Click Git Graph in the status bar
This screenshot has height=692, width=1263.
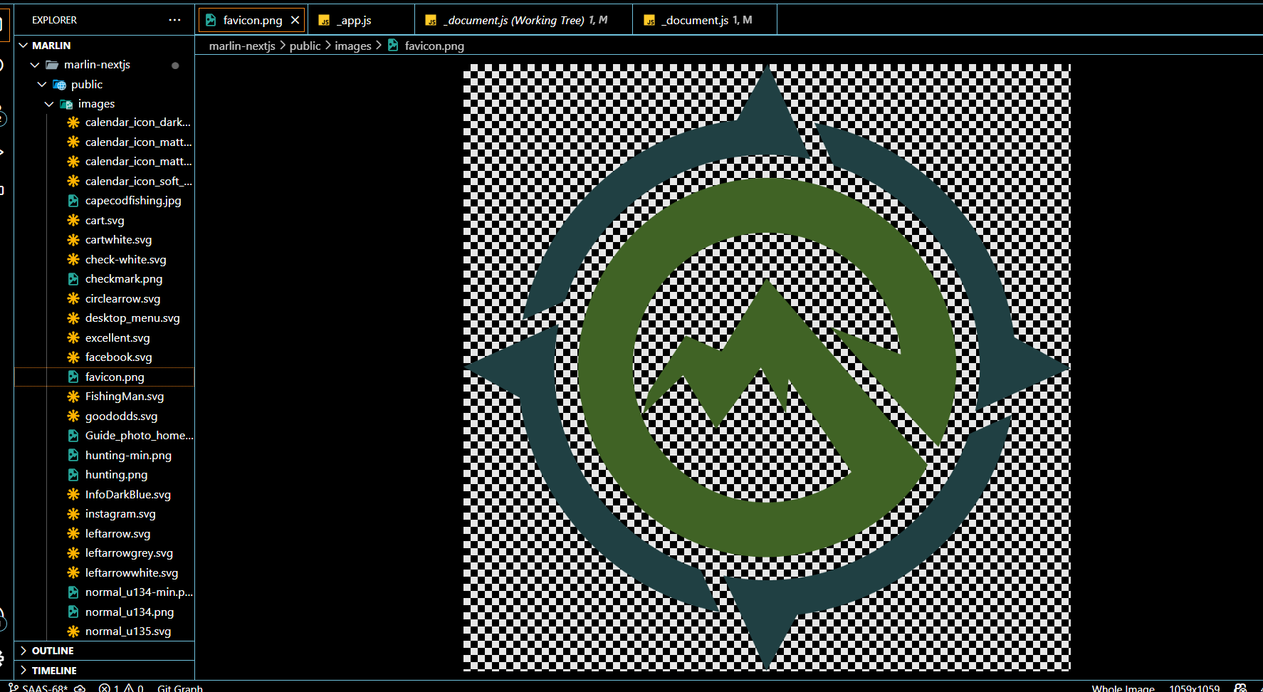coord(179,688)
